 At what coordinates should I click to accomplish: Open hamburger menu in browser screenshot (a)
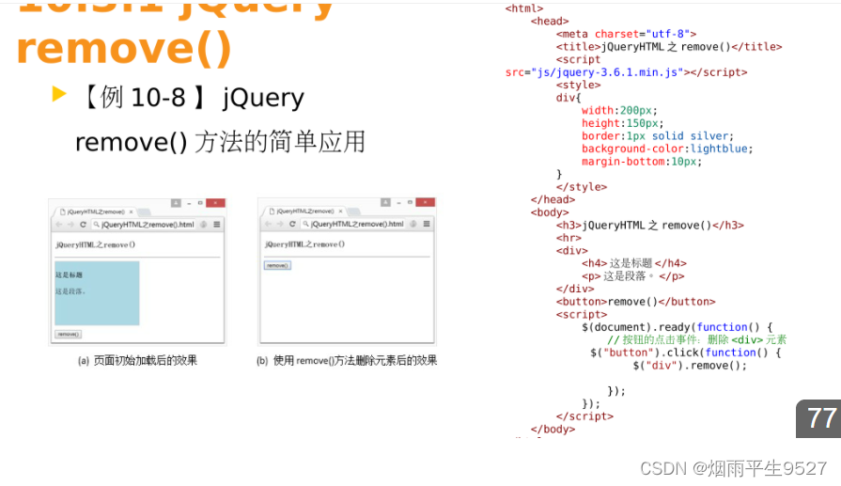pyautogui.click(x=217, y=225)
